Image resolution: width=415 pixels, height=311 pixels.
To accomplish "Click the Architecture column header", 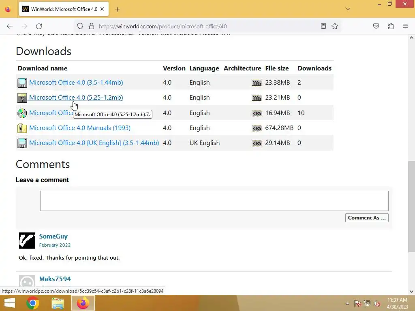I will tap(242, 68).
